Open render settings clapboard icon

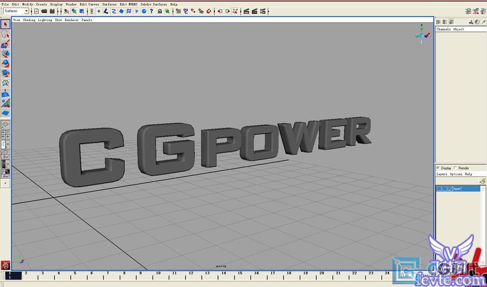pos(263,11)
